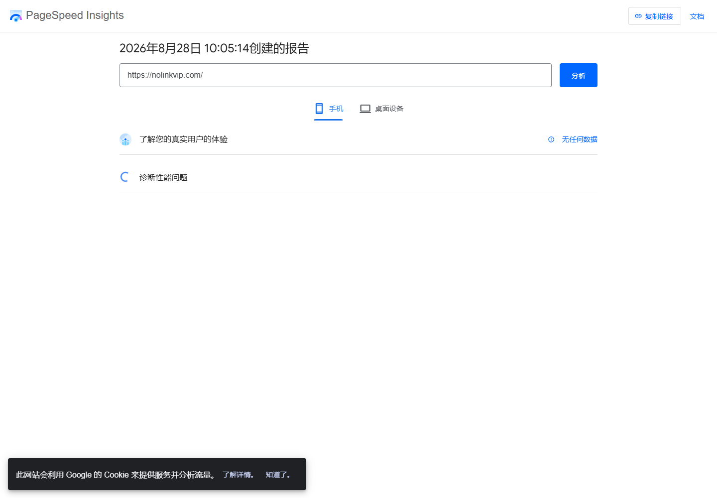Select the Google Cookie notice text
The image size is (717, 498).
(x=116, y=475)
